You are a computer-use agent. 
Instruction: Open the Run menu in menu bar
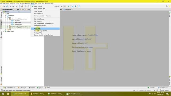[36, 4]
